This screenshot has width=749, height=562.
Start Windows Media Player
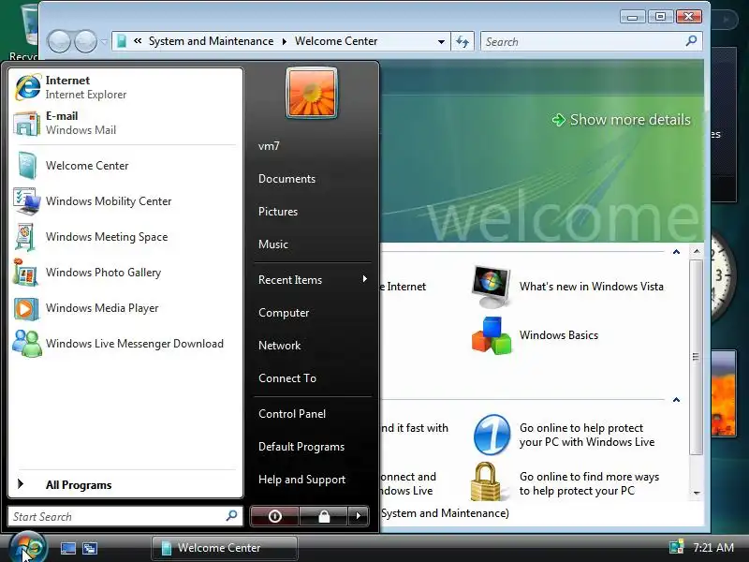click(x=125, y=308)
